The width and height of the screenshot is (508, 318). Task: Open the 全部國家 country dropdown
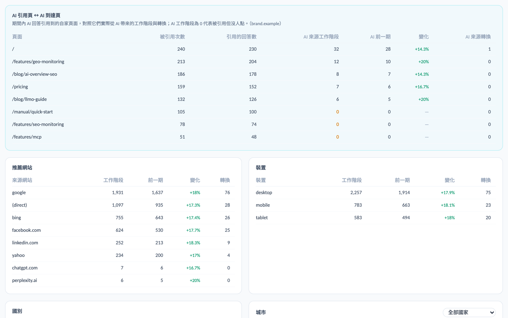[469, 312]
